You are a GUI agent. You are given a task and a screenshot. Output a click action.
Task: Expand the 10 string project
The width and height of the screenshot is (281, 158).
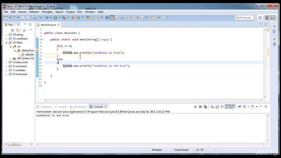point(7,35)
